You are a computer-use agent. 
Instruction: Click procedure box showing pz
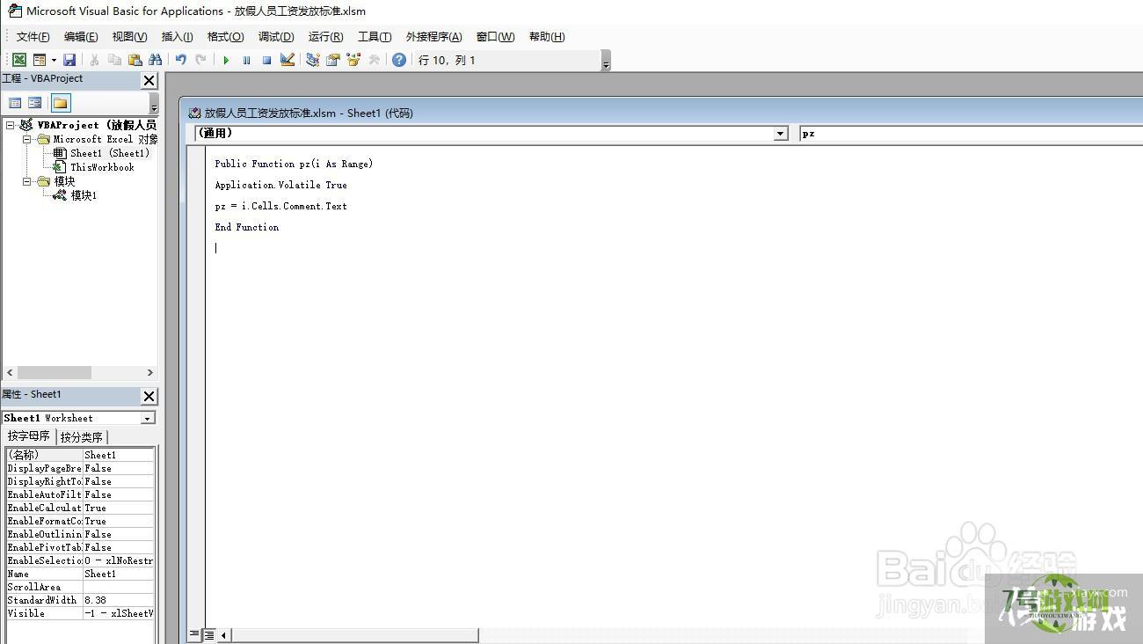click(971, 134)
